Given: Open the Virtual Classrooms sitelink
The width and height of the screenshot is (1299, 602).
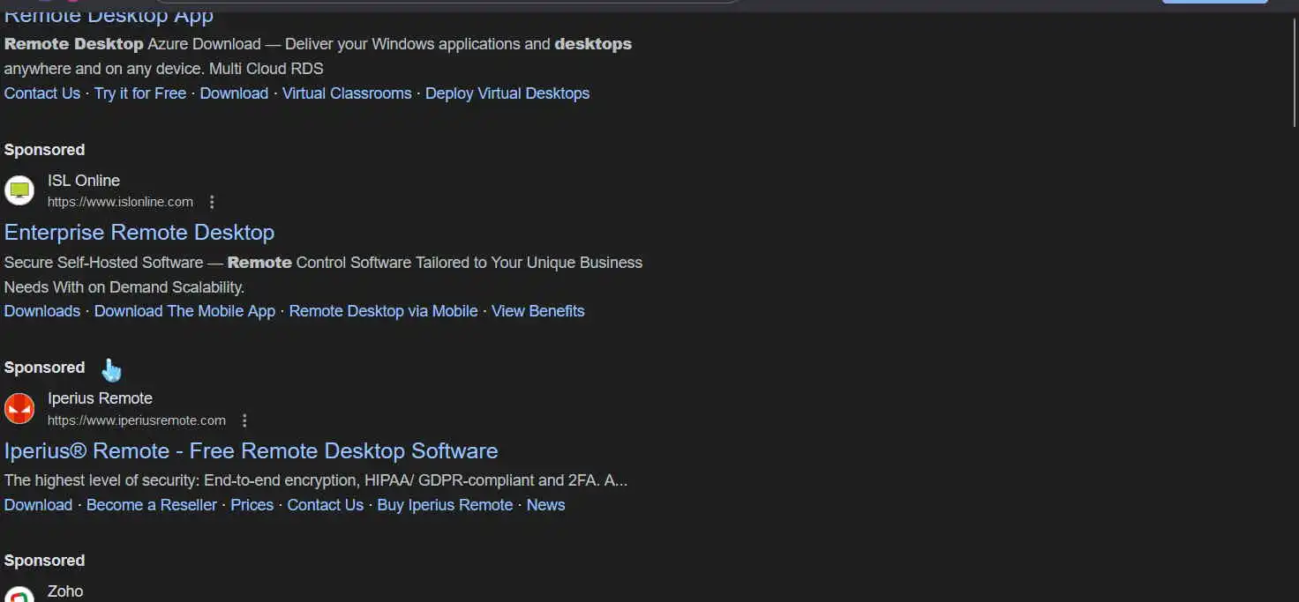Looking at the screenshot, I should pyautogui.click(x=347, y=93).
